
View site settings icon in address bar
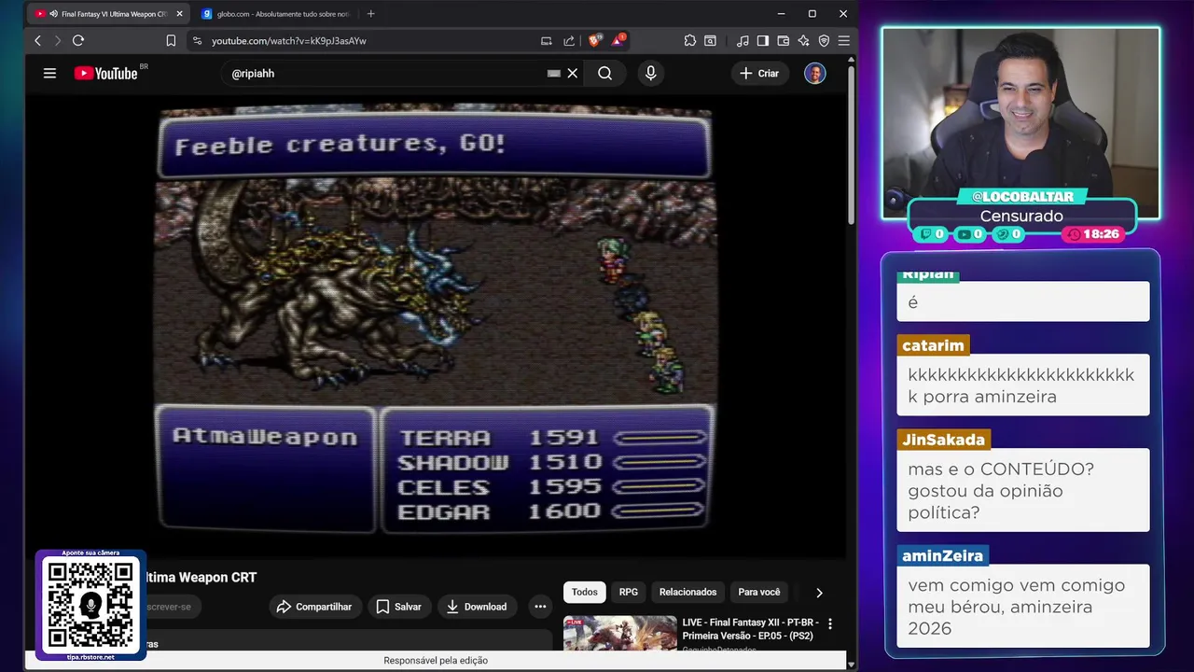196,40
